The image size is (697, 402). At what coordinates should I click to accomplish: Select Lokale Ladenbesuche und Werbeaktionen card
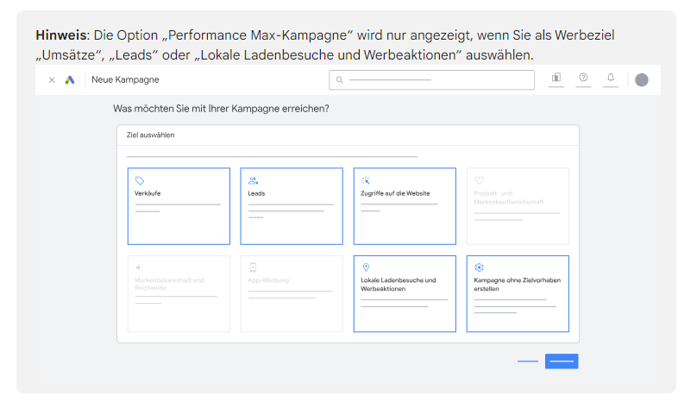click(405, 293)
